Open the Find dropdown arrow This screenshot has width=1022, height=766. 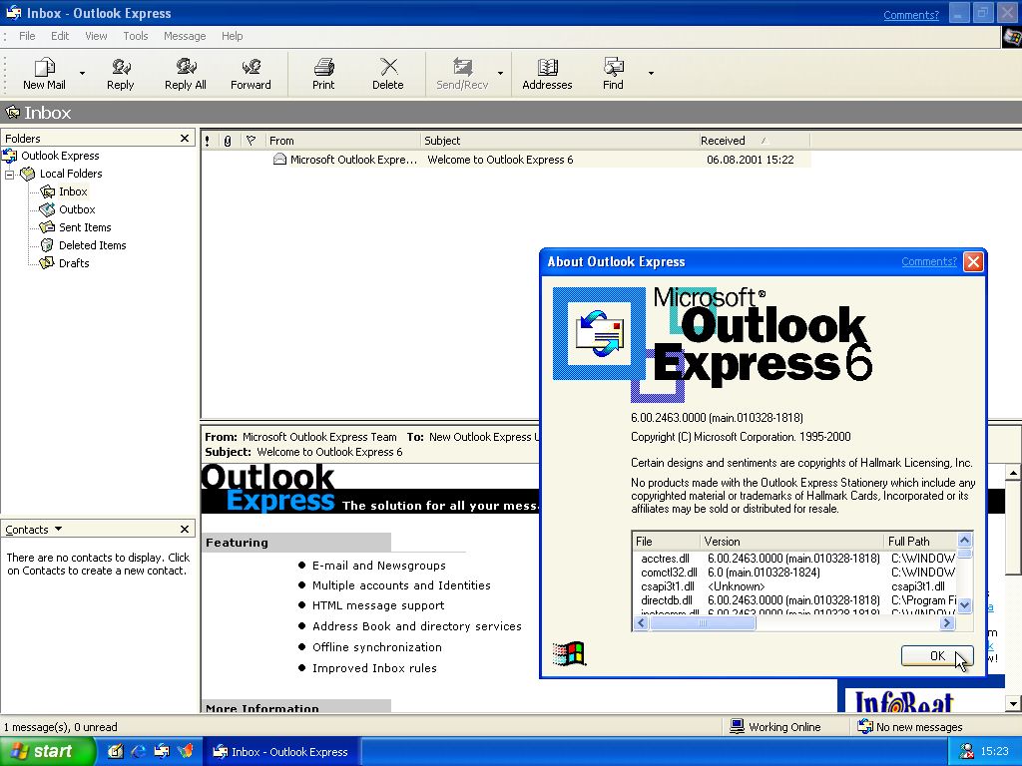click(651, 73)
